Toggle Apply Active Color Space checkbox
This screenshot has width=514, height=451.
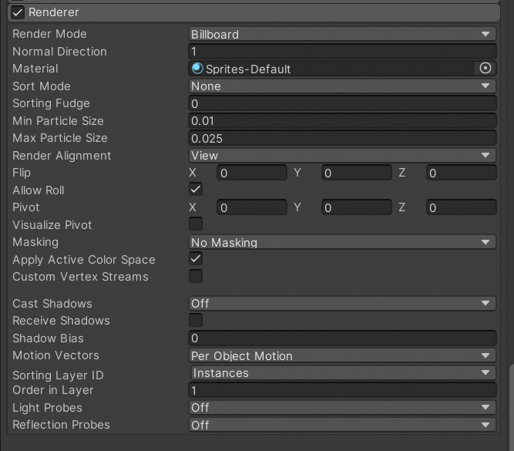[x=196, y=258]
